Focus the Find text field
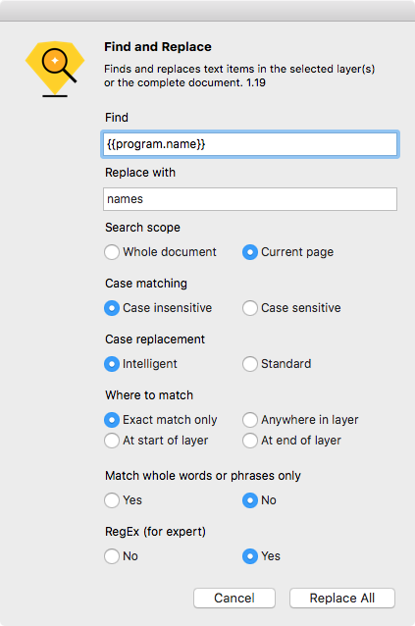The image size is (415, 626). pos(250,144)
